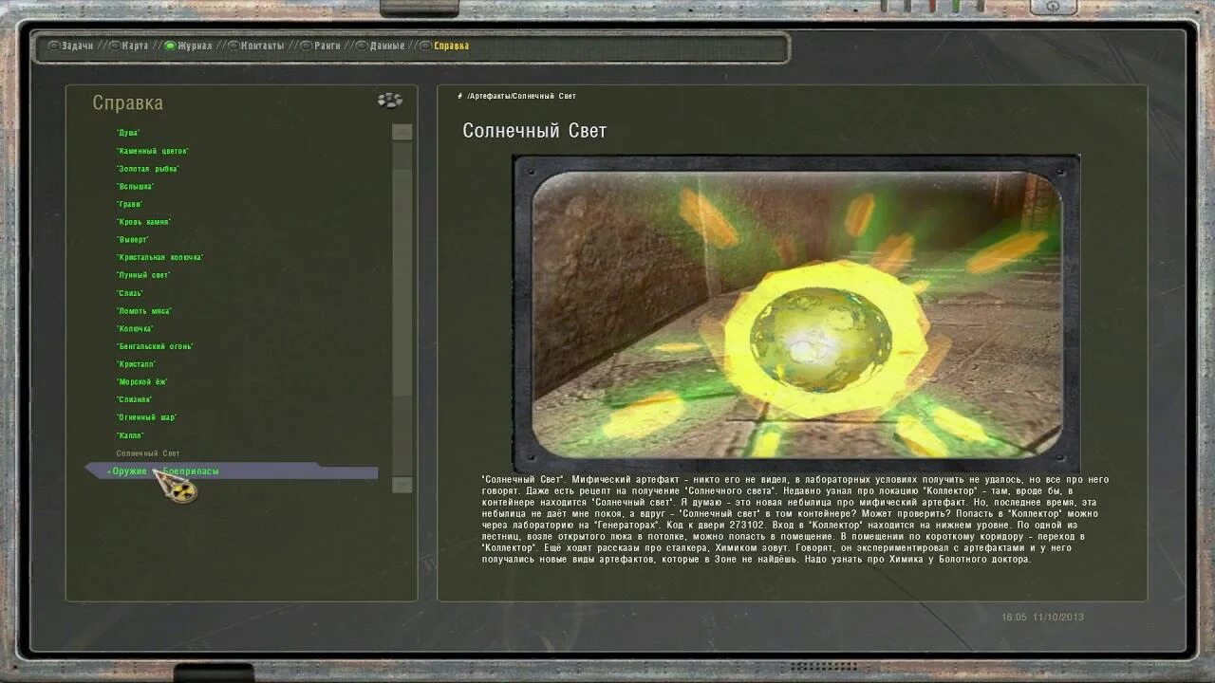Click the /Артефакты/Солнечный Свет breadcrumb path

point(521,96)
